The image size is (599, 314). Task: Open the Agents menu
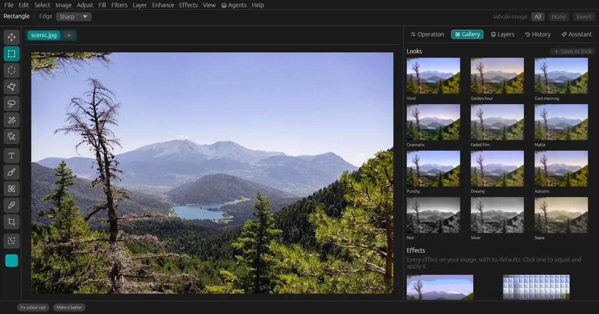click(x=234, y=5)
